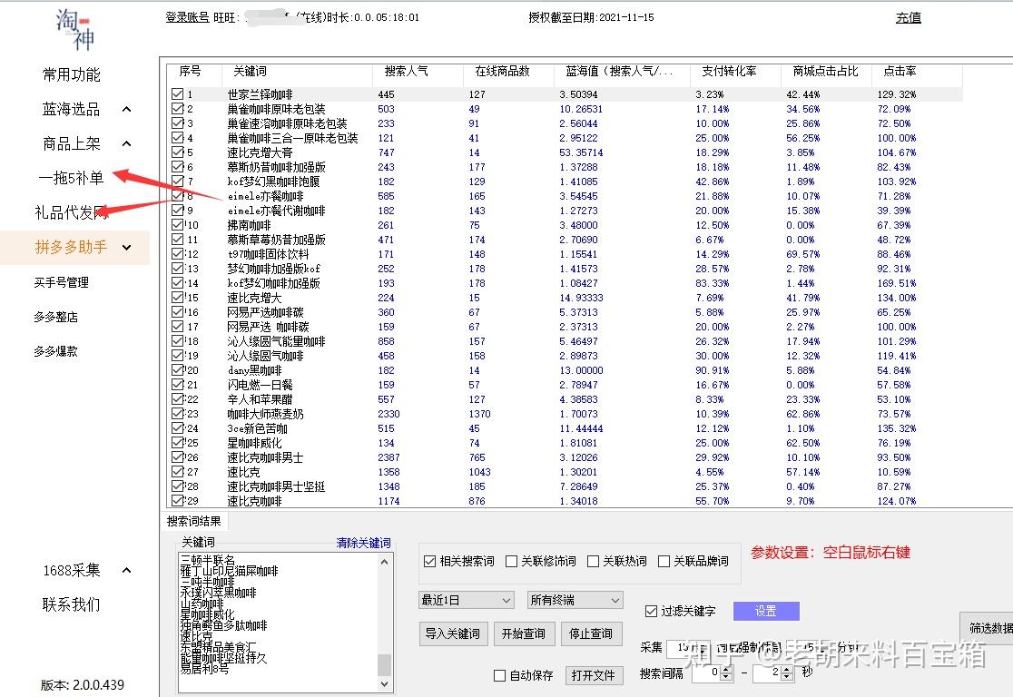Select the keyword cell 咖啡大师燕麦奶
The image size is (1013, 697).
[265, 414]
